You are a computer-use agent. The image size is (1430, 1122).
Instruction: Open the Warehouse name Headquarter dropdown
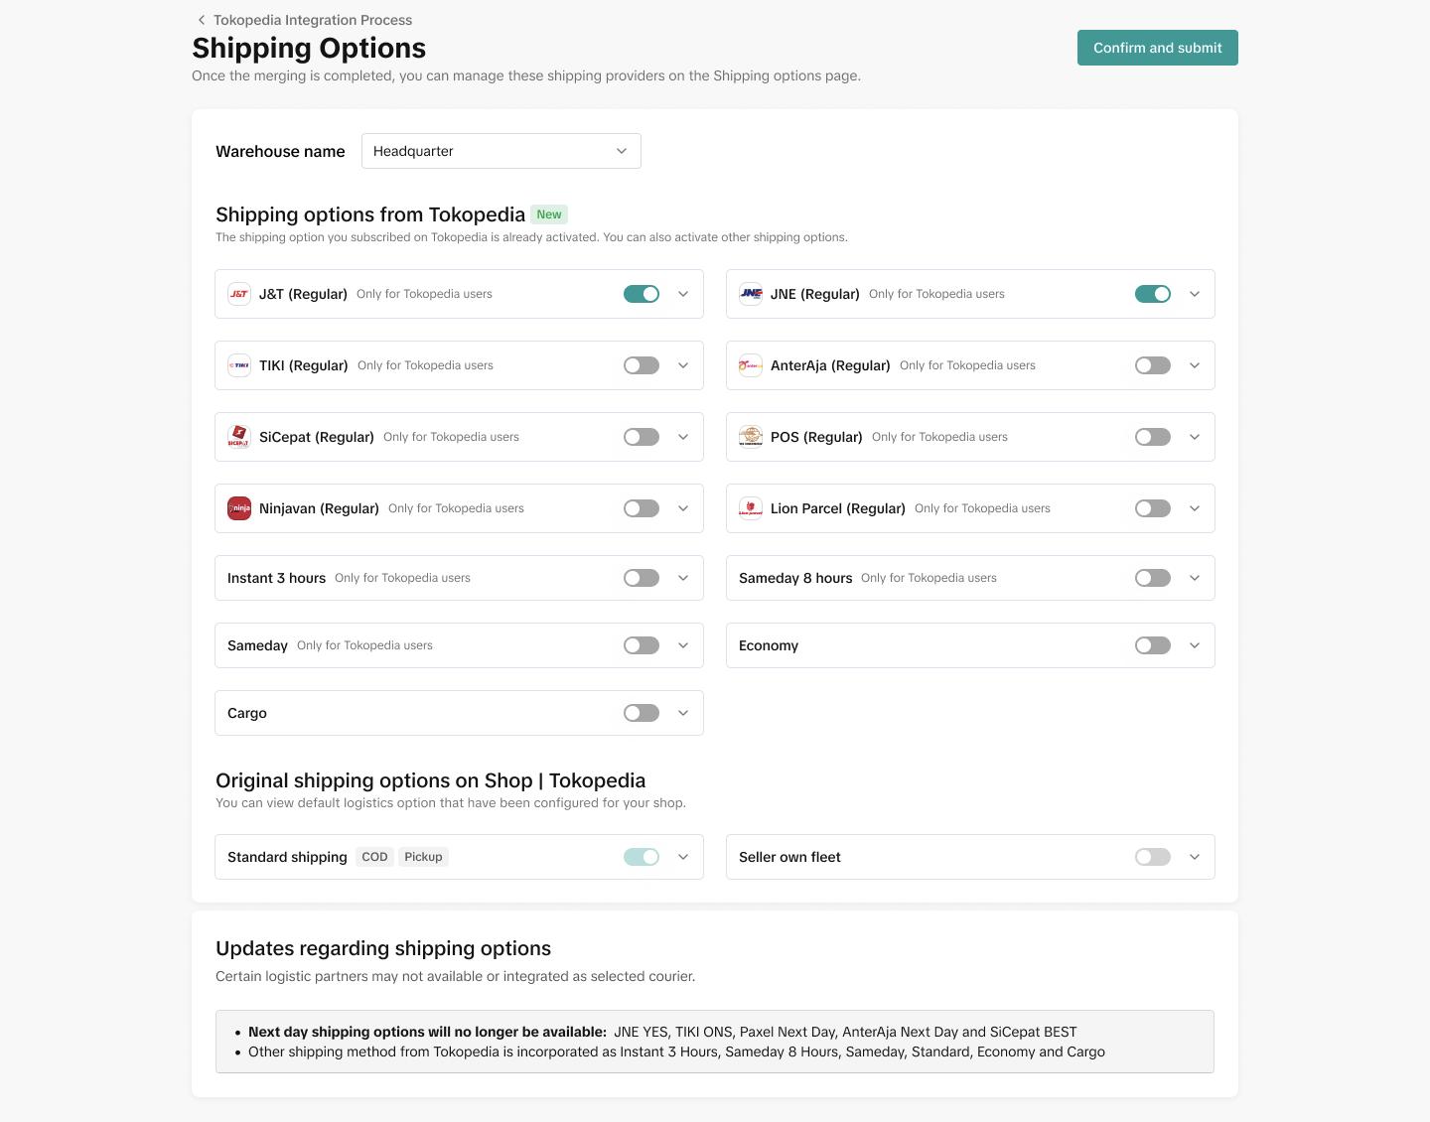[500, 151]
